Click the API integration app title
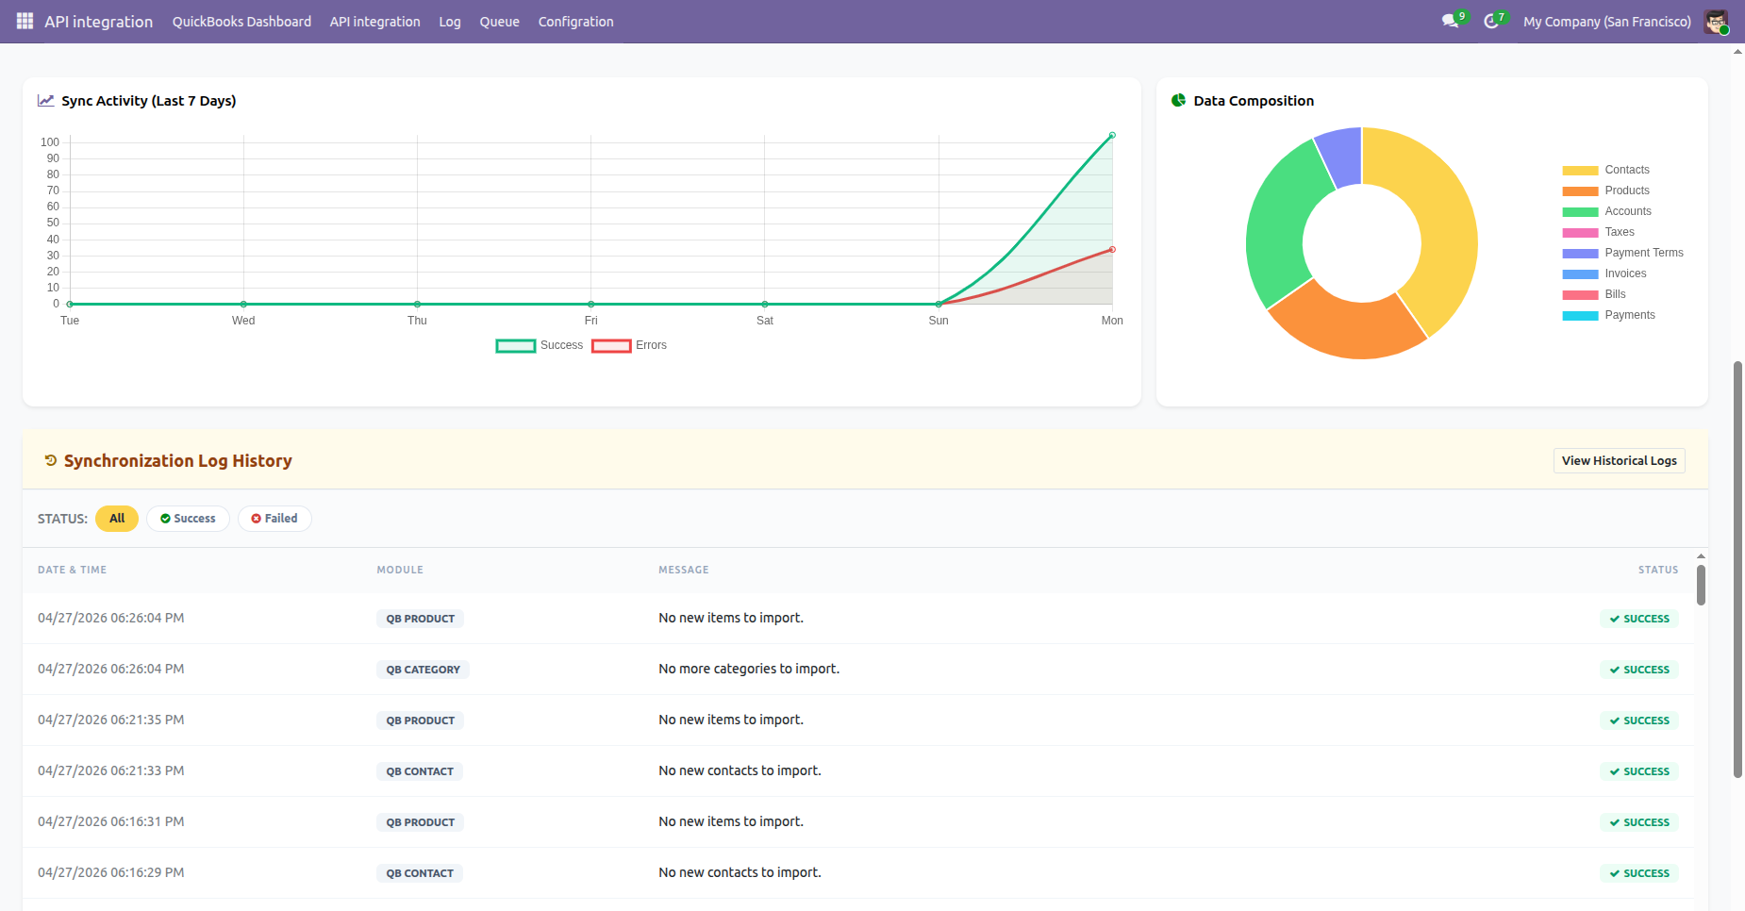The width and height of the screenshot is (1745, 911). tap(98, 22)
